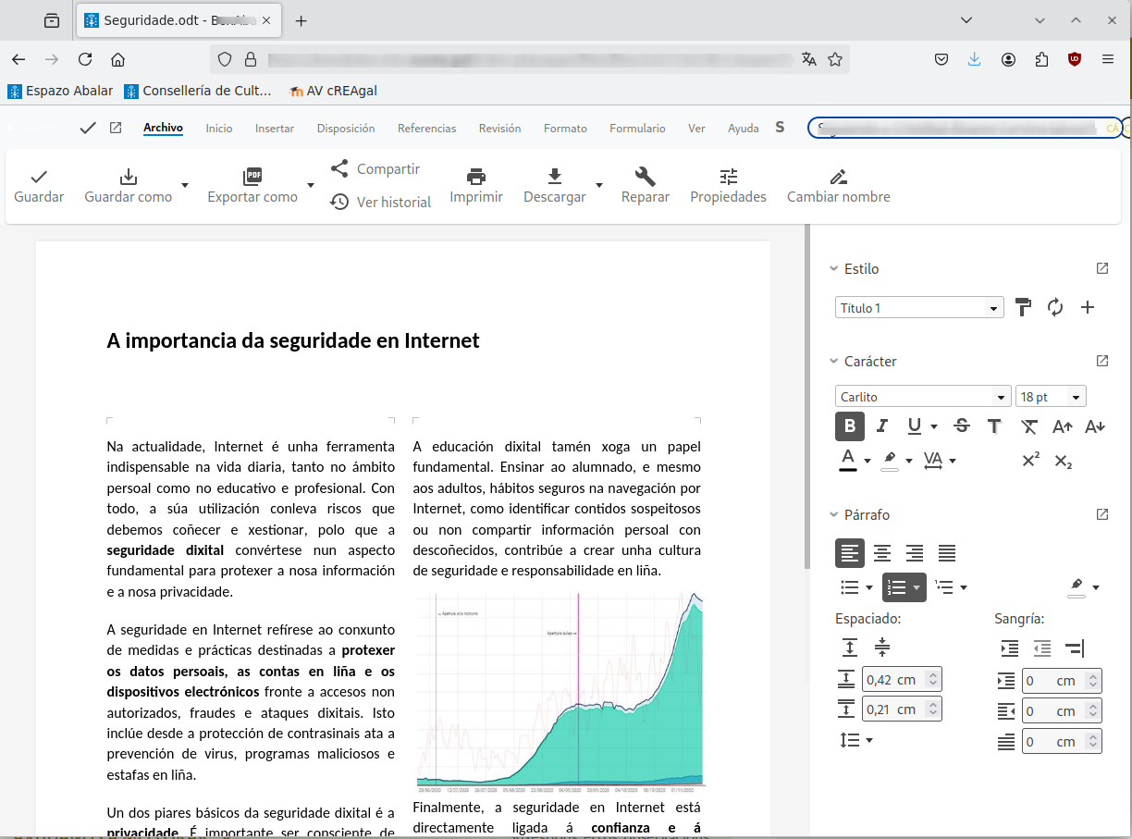Toggle subscript formatting

tap(1064, 461)
